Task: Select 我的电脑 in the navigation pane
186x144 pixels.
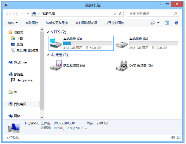Action: coord(22,104)
